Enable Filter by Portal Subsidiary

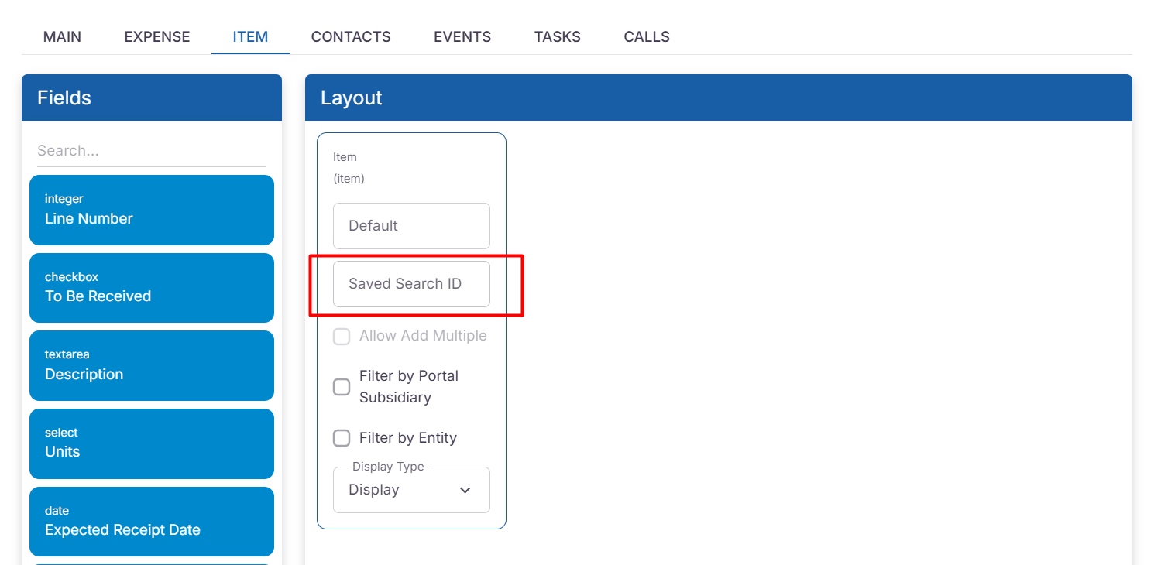coord(342,387)
